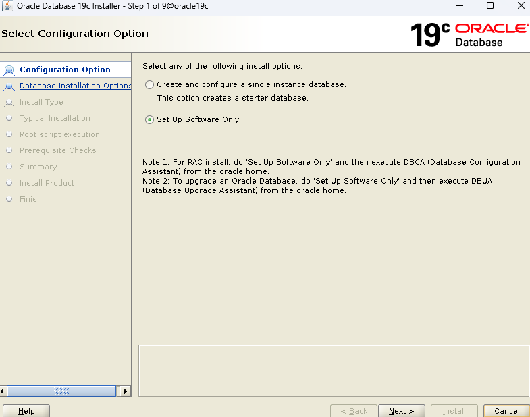The image size is (530, 417).
Task: Minimize the installer window
Action: 460,6
